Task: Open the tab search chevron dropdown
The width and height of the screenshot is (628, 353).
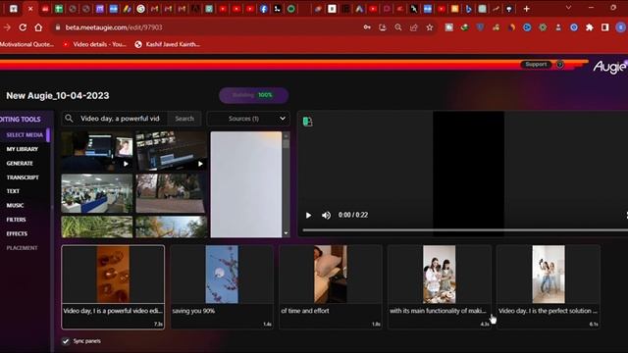Action: tap(568, 8)
